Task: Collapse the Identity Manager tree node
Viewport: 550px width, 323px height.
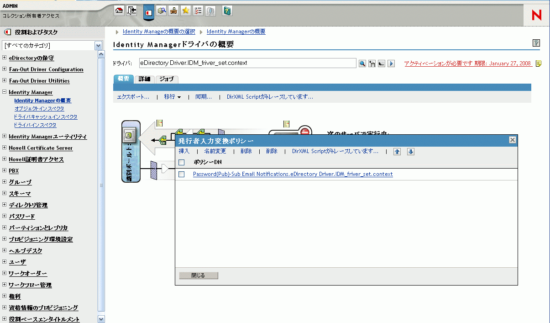Action: click(4, 92)
